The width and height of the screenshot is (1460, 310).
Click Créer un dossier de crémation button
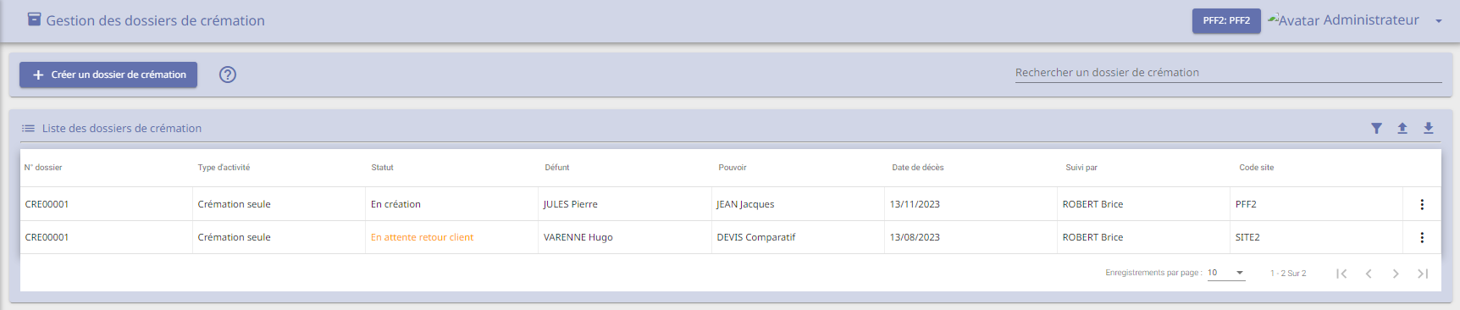108,75
